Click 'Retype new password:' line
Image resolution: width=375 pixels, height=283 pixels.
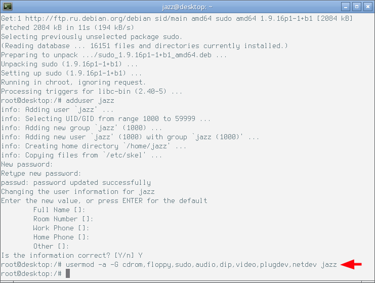(x=41, y=174)
